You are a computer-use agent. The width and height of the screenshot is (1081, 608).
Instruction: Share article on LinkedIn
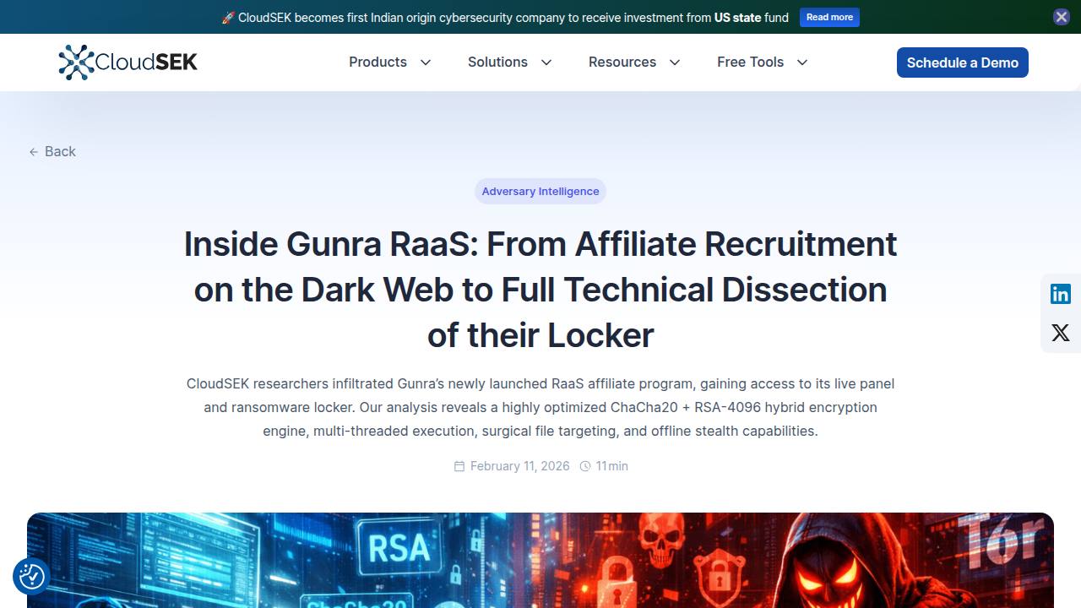[1061, 294]
